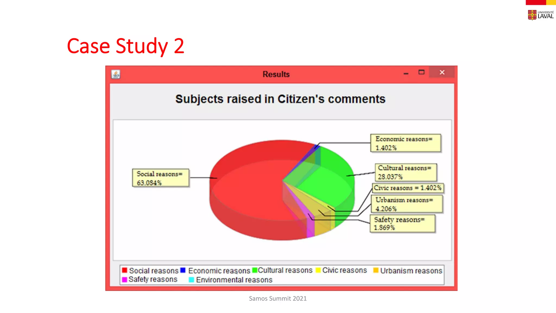
Task: Click 'Civic reasons' legend text
Action: point(345,270)
